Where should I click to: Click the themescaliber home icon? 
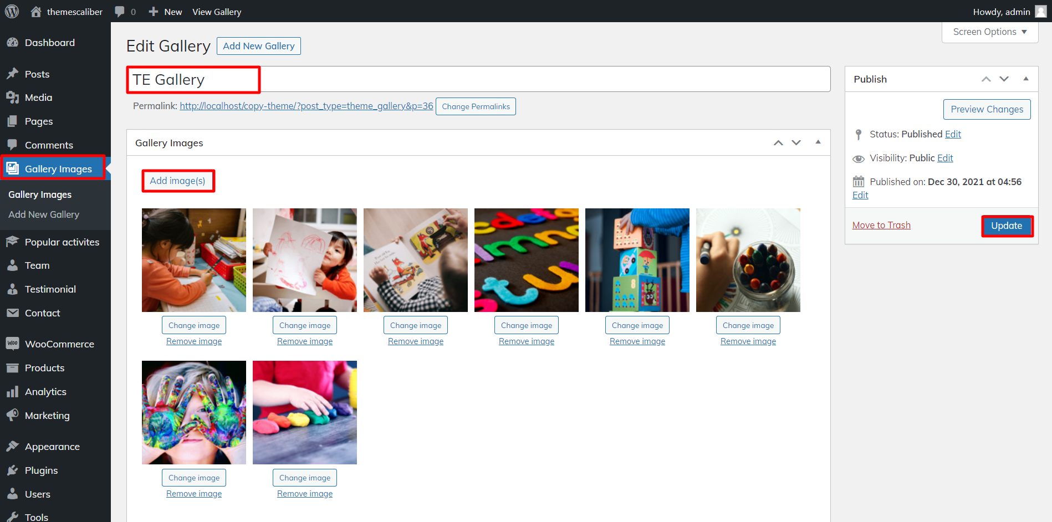(36, 12)
